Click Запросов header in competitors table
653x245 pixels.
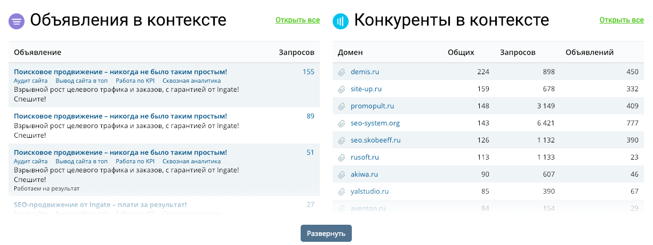(518, 52)
